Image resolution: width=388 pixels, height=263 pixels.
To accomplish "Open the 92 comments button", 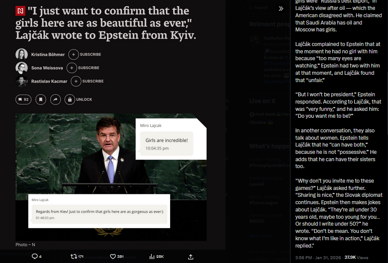I will click(24, 99).
